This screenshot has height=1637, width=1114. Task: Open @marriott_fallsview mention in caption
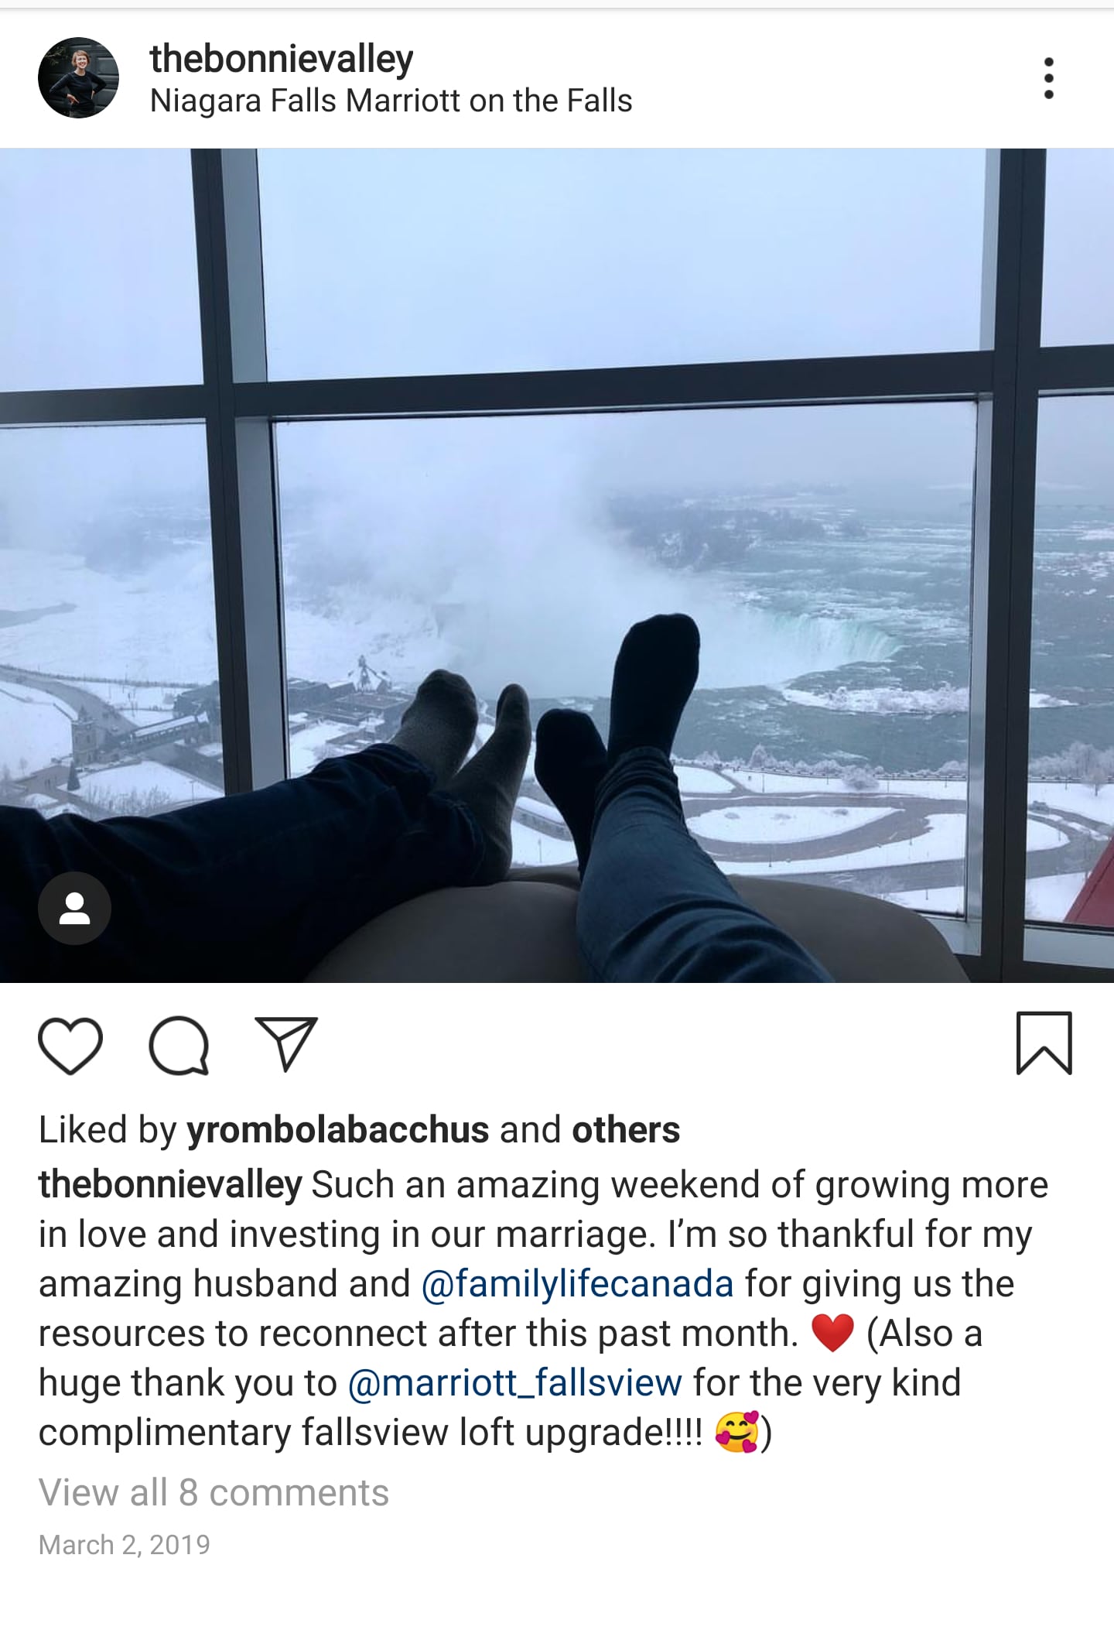(x=514, y=1383)
